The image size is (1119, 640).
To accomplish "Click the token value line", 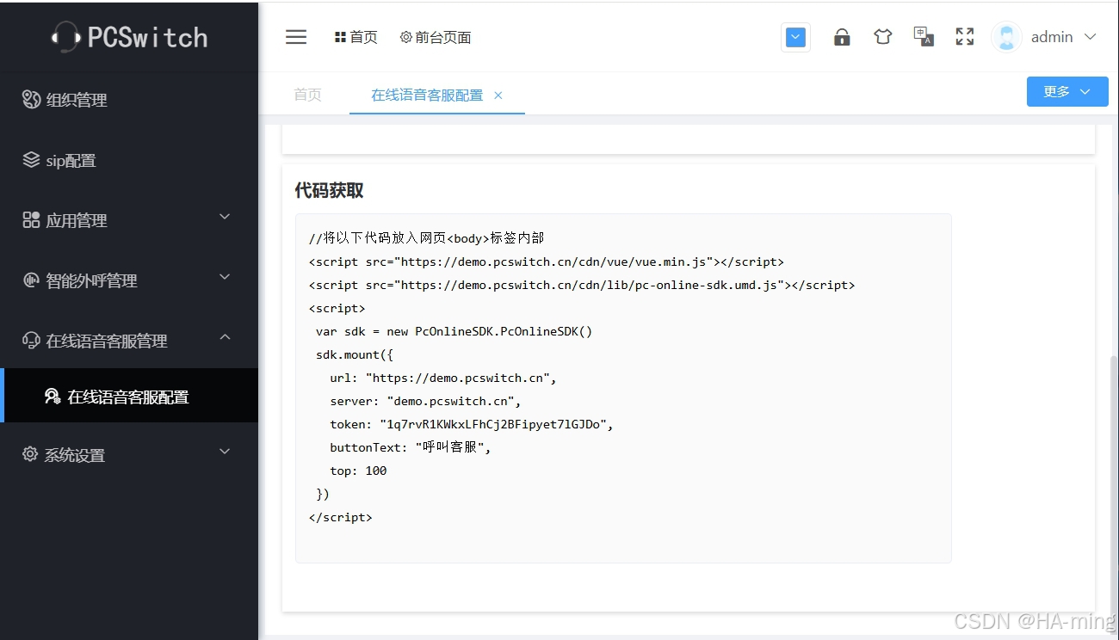I will tap(472, 424).
